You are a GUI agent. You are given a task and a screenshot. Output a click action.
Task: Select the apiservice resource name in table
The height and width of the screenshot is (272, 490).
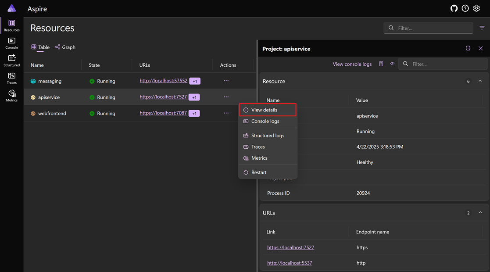[x=49, y=97]
